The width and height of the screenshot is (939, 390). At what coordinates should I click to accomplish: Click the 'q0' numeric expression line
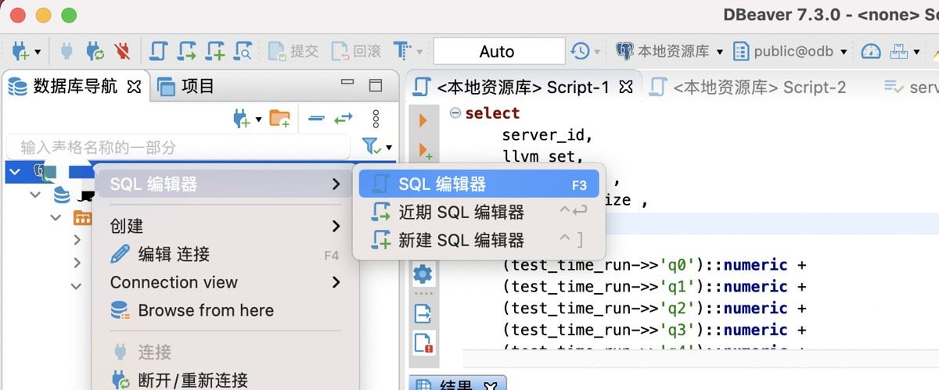click(654, 265)
